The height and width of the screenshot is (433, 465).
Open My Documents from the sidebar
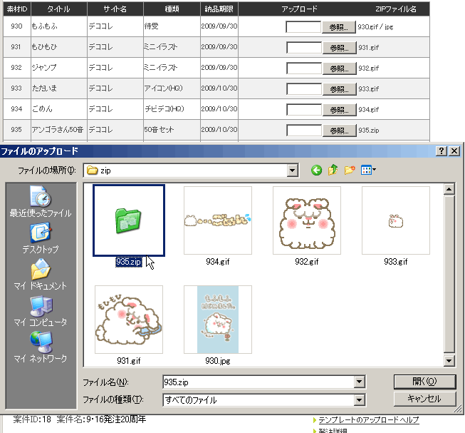(40, 275)
